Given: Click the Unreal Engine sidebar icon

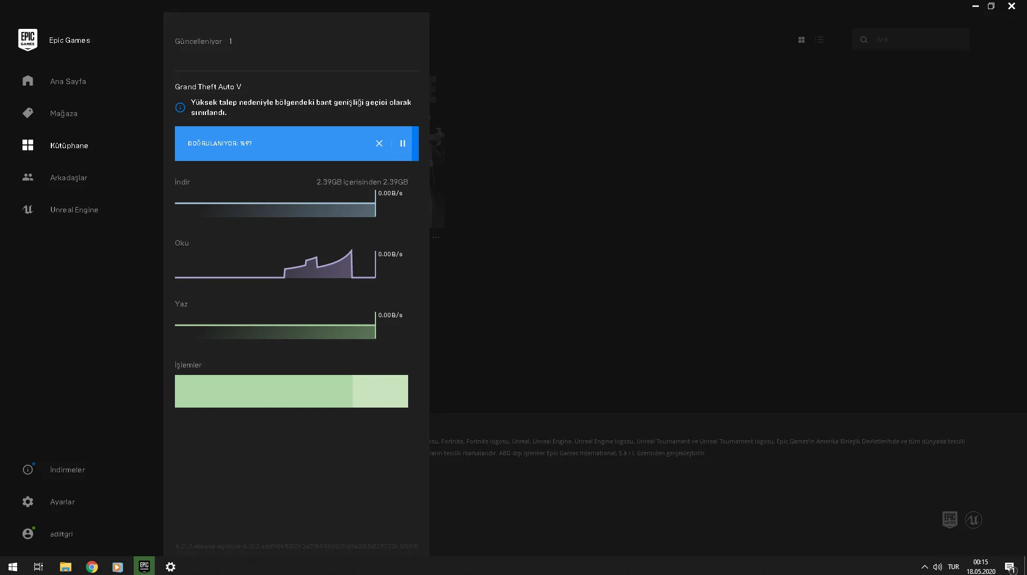Looking at the screenshot, I should (x=28, y=210).
